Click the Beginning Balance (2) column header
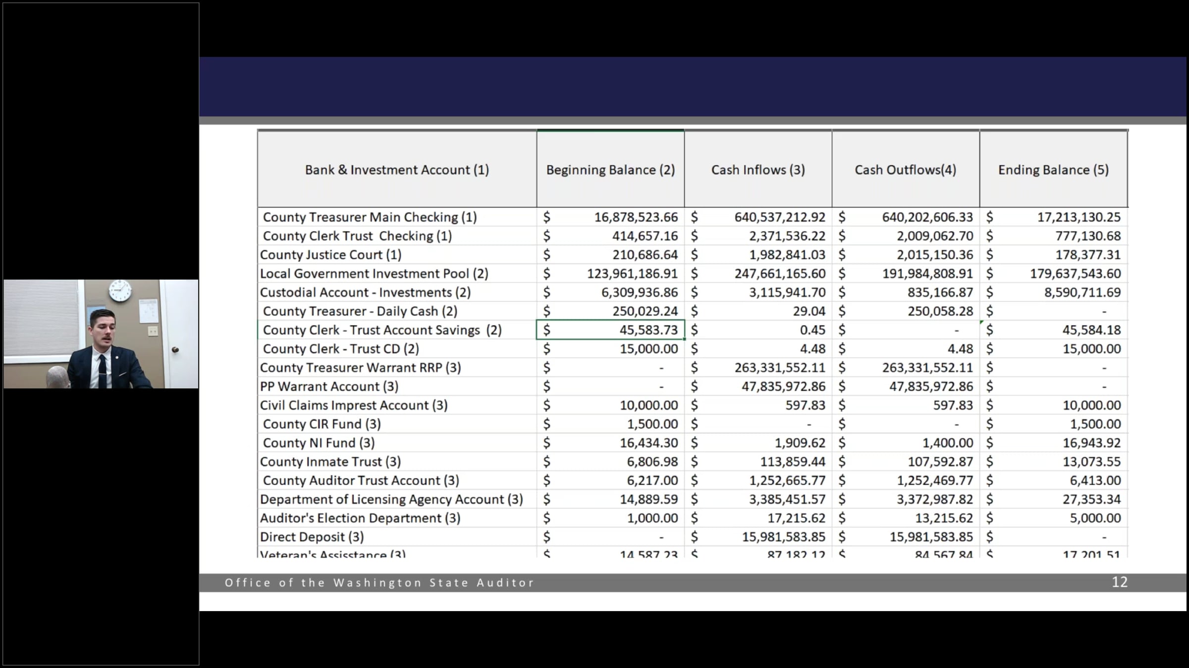 610,170
